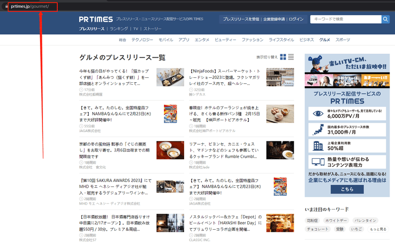The width and height of the screenshot is (395, 245).
Task: Select the テクノロジー category
Action: [142, 40]
